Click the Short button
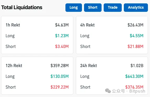 pos(93,8)
